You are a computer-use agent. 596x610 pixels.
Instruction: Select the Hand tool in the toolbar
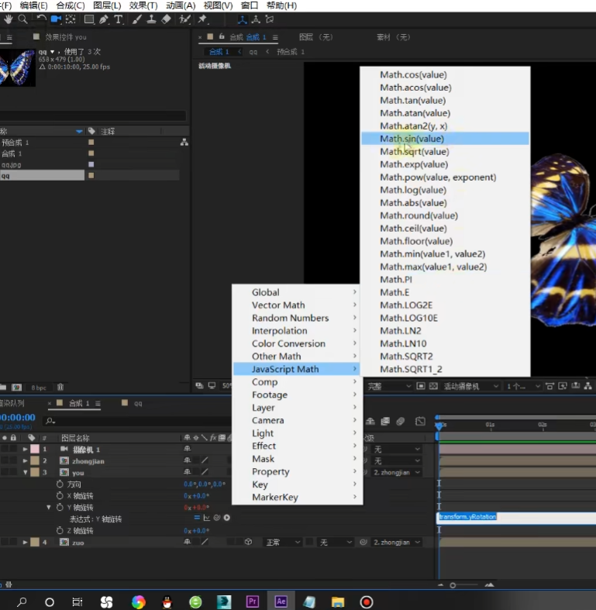pyautogui.click(x=8, y=19)
